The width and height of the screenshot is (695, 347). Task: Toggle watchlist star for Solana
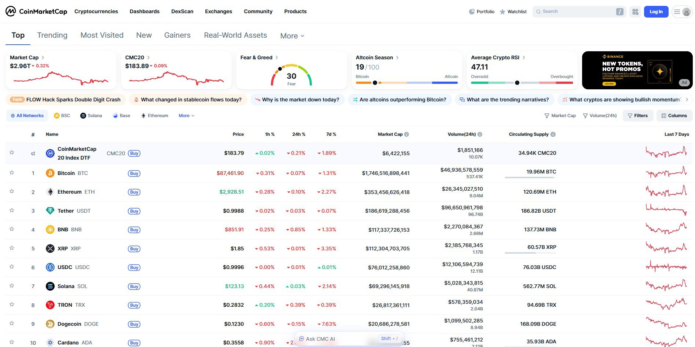coord(12,286)
